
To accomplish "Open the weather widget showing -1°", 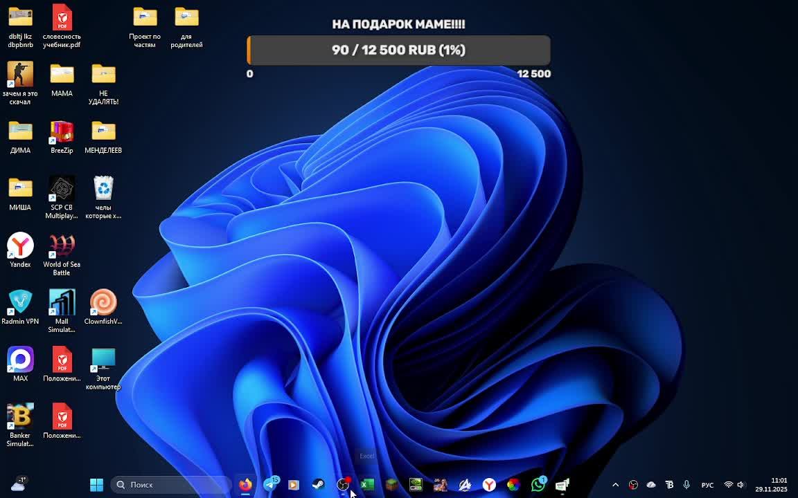I will (x=18, y=483).
